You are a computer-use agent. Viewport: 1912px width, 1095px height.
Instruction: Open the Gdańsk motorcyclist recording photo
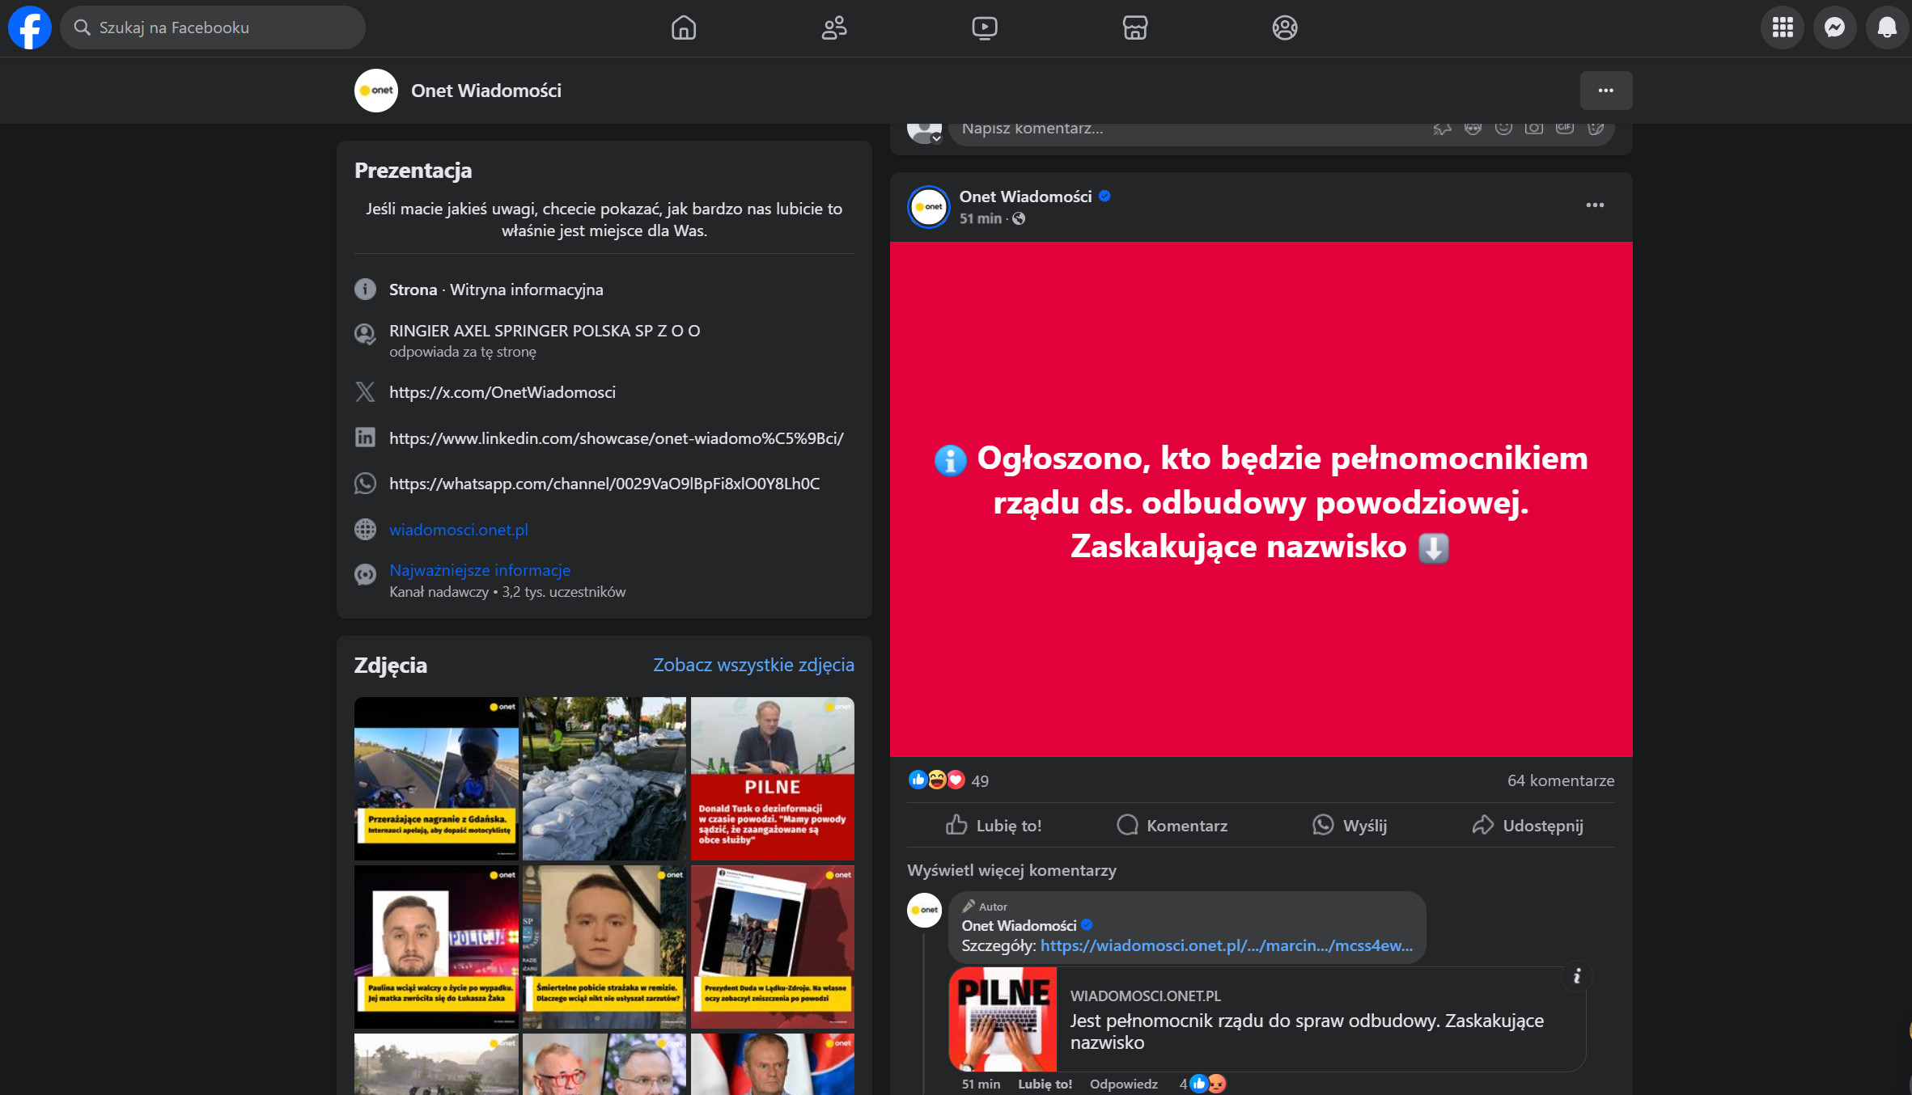coord(436,779)
